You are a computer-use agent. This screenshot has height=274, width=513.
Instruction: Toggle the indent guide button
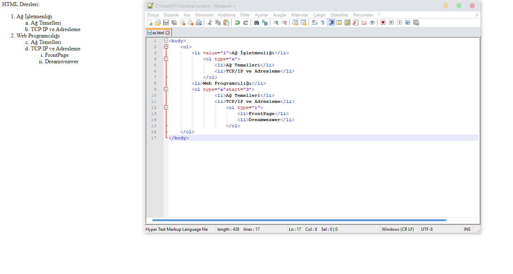click(331, 23)
